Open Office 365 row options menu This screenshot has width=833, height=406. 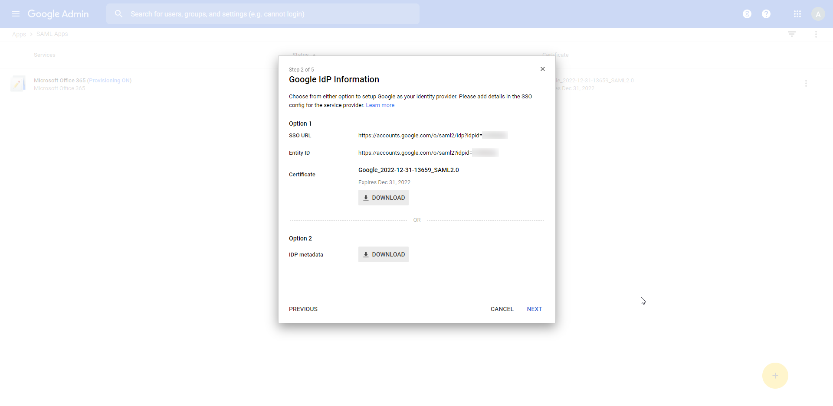point(806,83)
